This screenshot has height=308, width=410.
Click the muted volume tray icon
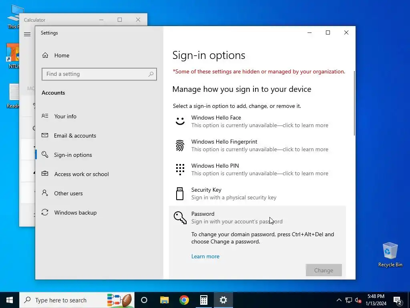click(358, 300)
